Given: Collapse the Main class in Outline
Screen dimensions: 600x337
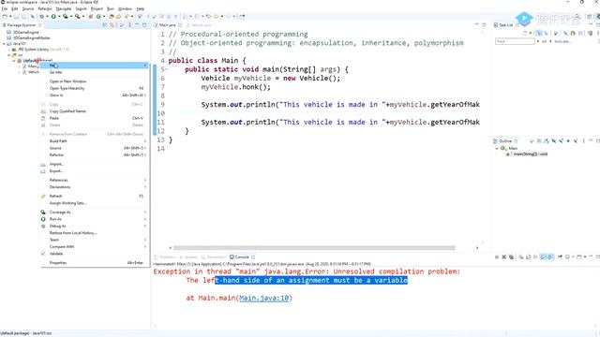Looking at the screenshot, I should pyautogui.click(x=497, y=148).
